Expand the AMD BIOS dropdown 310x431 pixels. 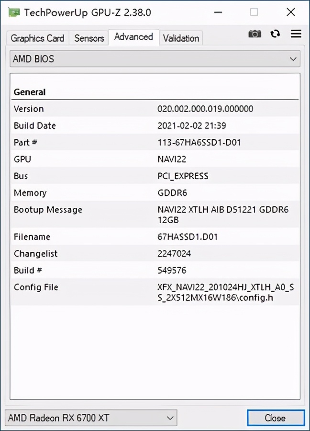point(155,59)
